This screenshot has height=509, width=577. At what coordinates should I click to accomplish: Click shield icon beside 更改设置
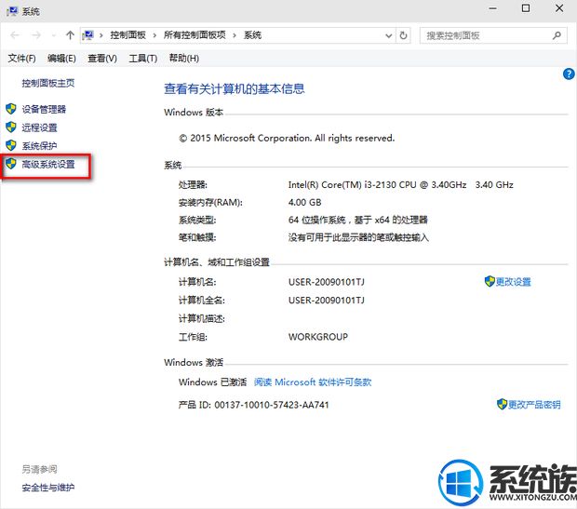pyautogui.click(x=490, y=281)
